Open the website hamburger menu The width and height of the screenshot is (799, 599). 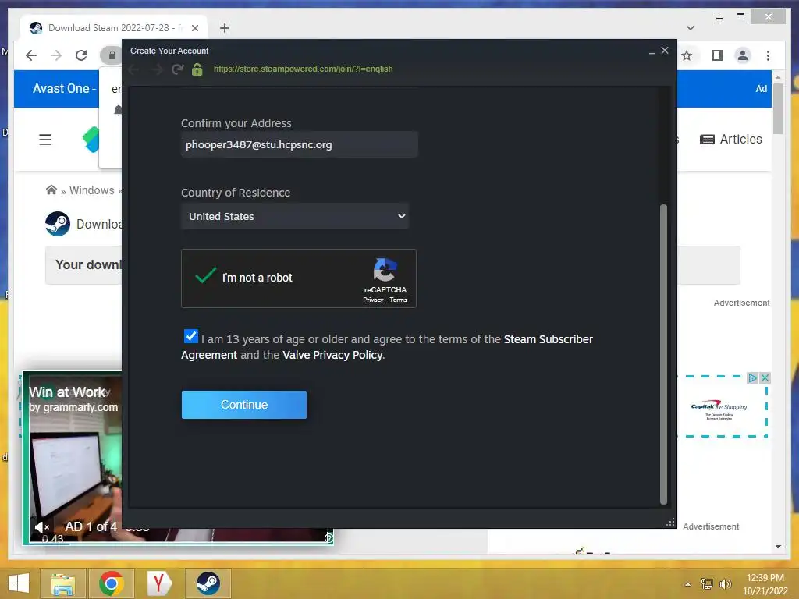tap(45, 140)
